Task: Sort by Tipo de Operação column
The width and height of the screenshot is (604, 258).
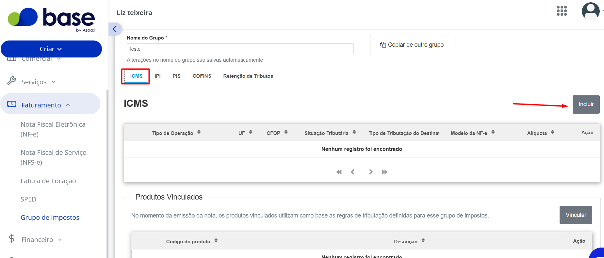Action: click(199, 132)
